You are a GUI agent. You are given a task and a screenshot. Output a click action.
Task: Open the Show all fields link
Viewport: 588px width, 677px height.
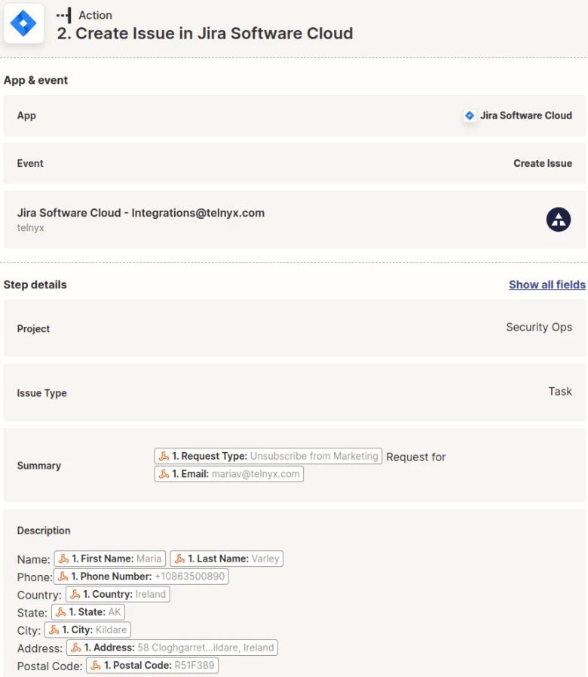click(x=547, y=285)
